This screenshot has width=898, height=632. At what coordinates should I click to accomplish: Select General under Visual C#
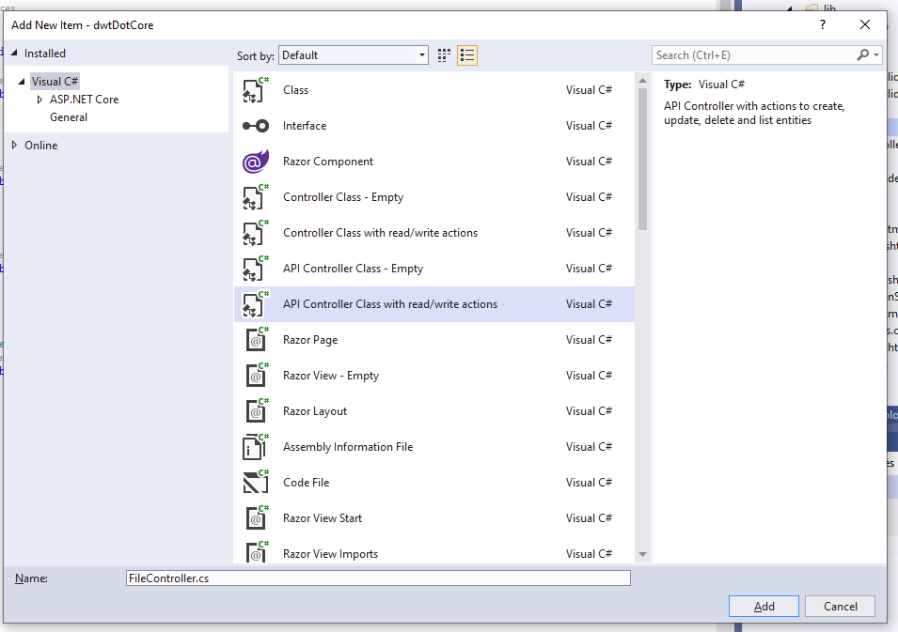(x=69, y=117)
